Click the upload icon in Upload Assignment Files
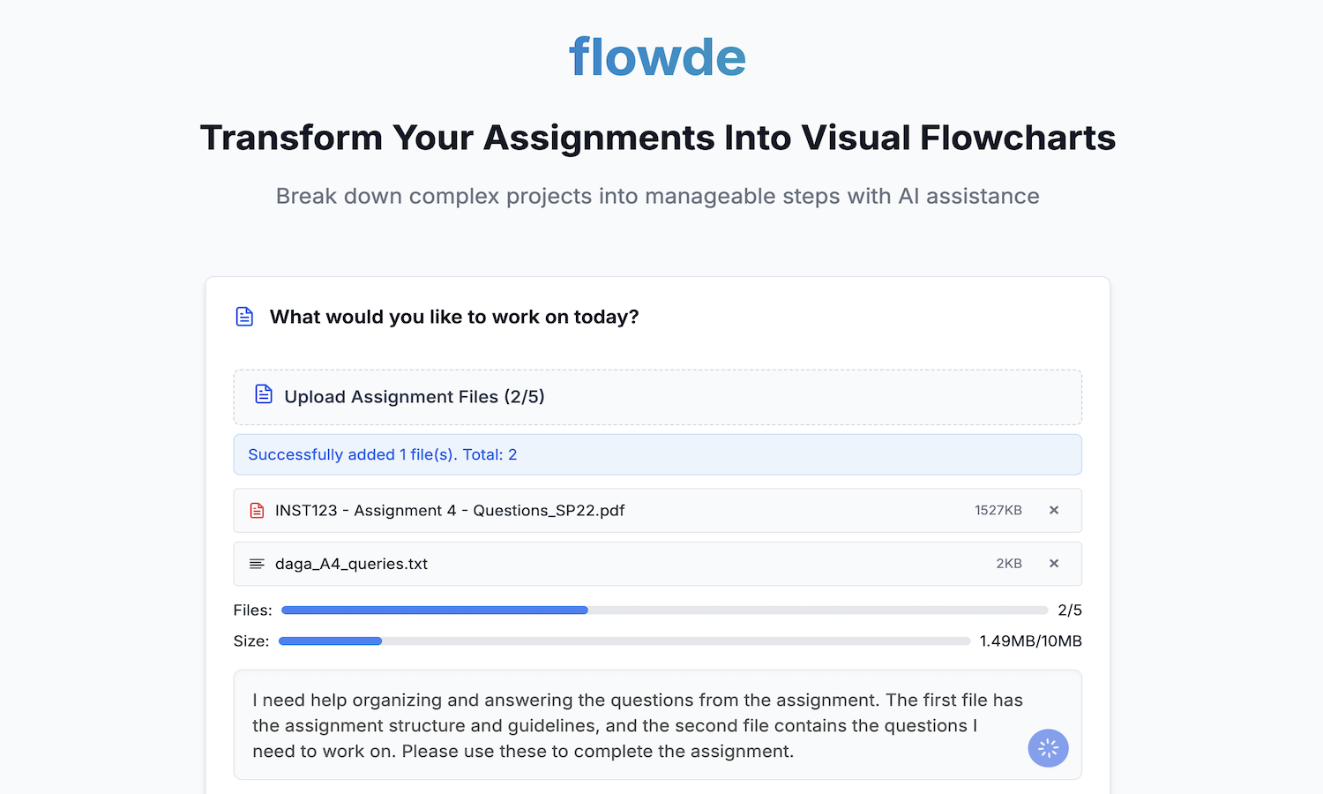This screenshot has width=1323, height=794. [264, 394]
